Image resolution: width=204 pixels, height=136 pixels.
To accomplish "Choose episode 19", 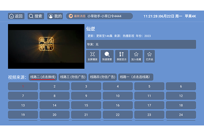I will coord(23,115).
